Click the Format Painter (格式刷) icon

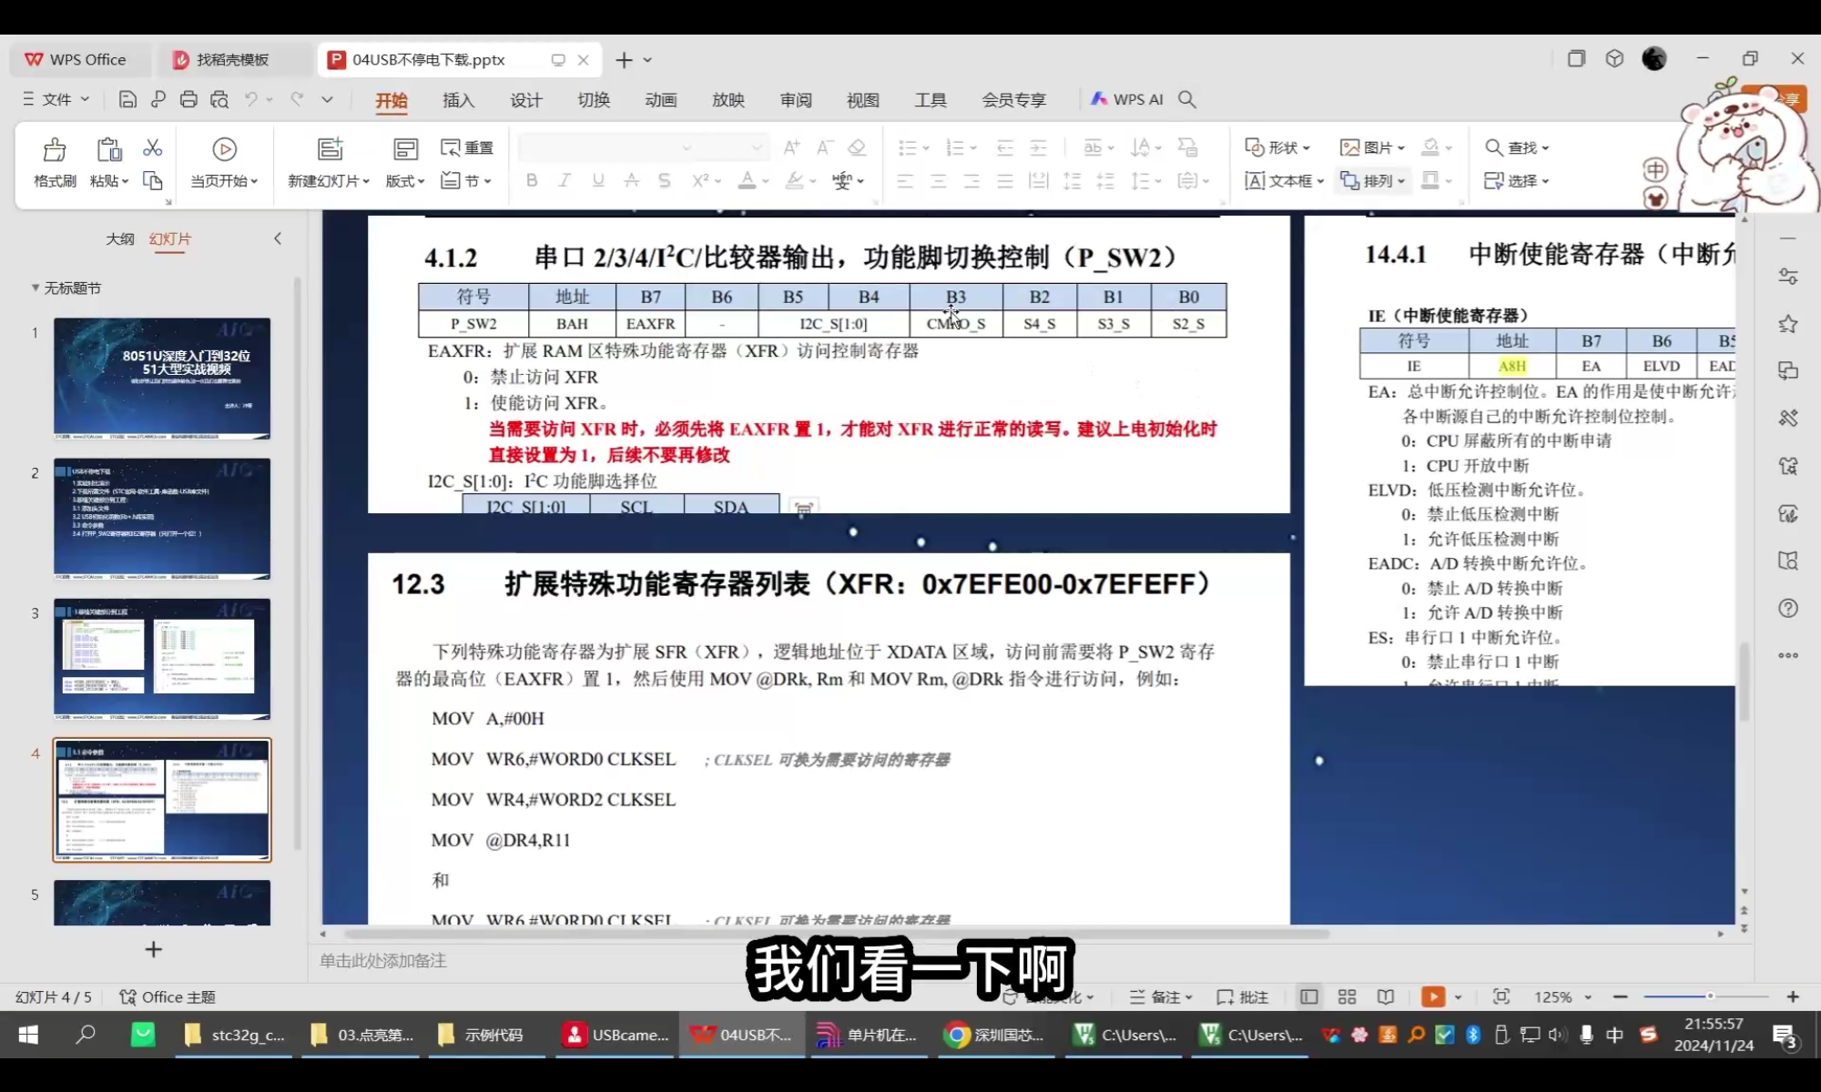click(x=55, y=150)
